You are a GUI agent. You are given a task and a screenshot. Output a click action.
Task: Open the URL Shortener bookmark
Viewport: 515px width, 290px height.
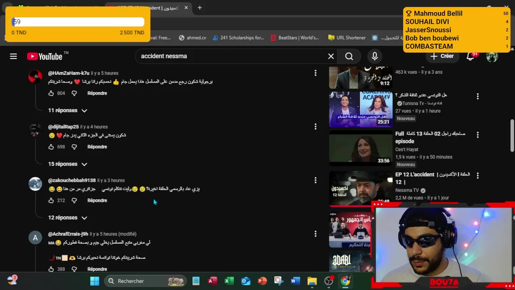click(347, 37)
